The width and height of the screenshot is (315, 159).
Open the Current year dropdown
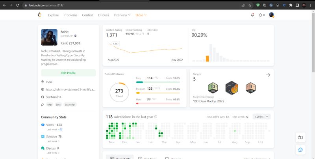[x=261, y=116]
